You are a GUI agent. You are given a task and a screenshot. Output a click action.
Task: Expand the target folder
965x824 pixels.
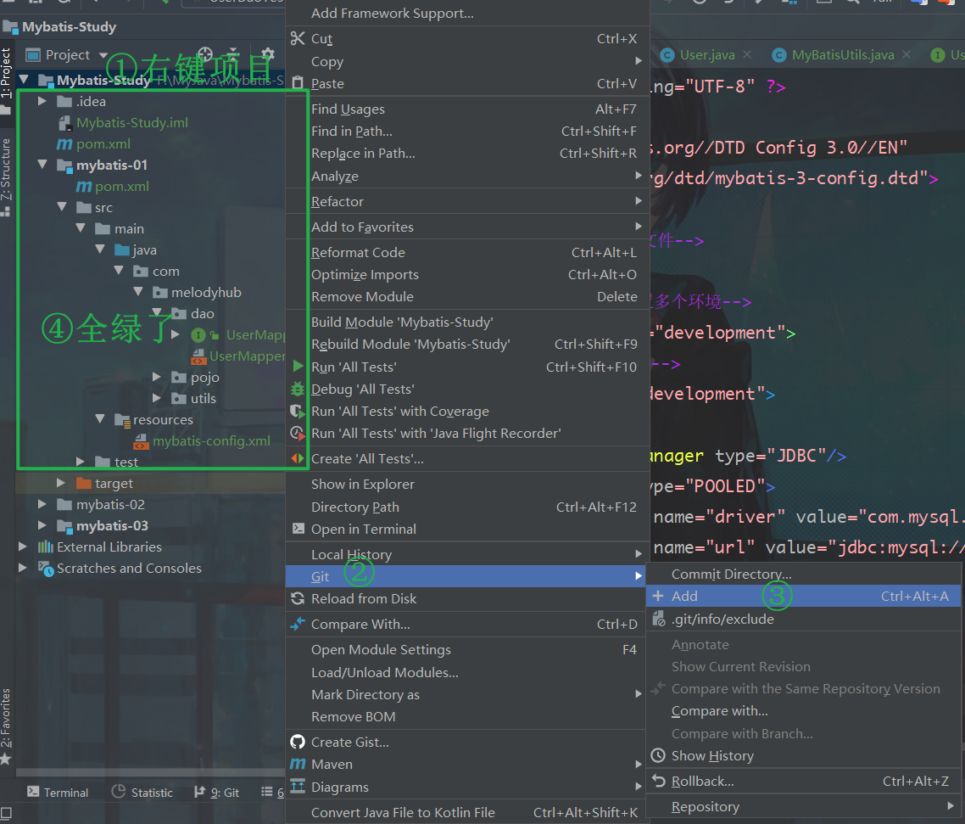[x=61, y=483]
